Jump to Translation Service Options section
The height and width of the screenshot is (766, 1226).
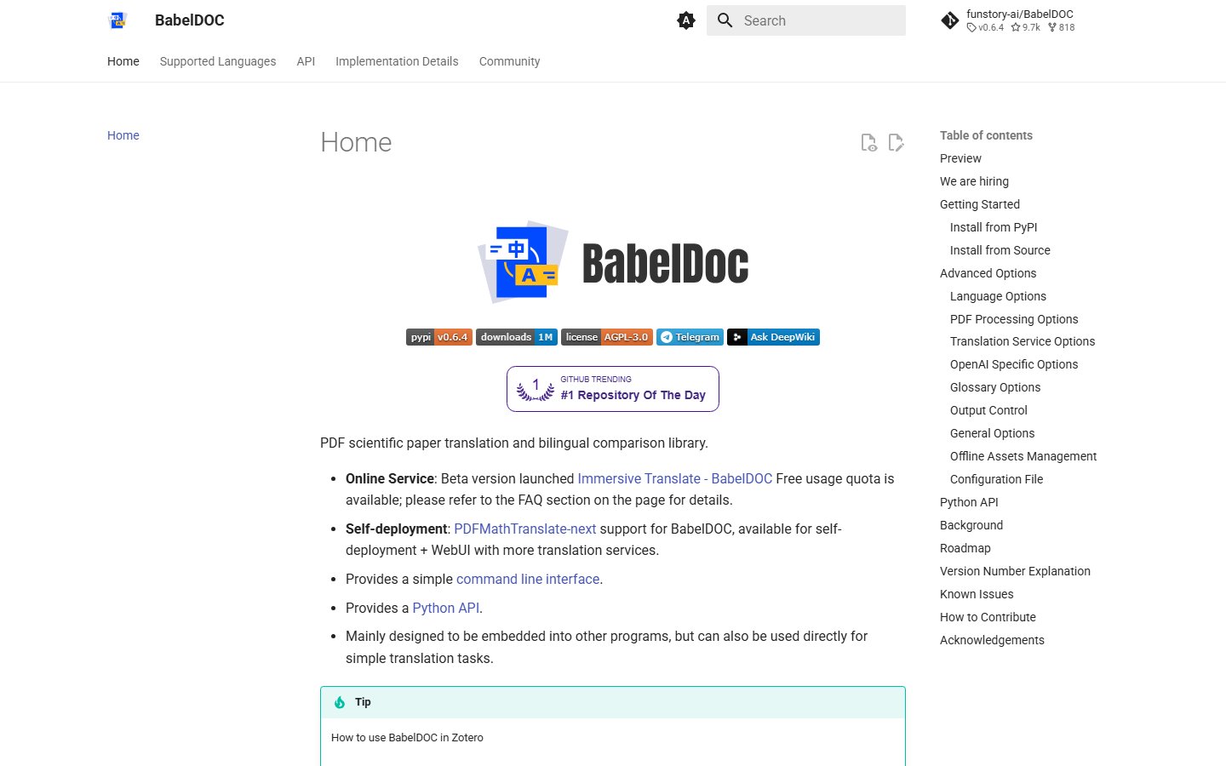tap(1023, 341)
